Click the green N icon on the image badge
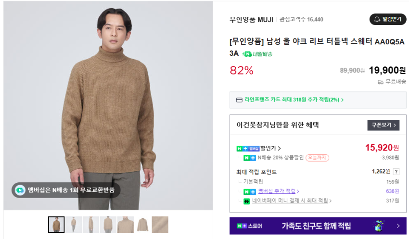 tap(20, 190)
